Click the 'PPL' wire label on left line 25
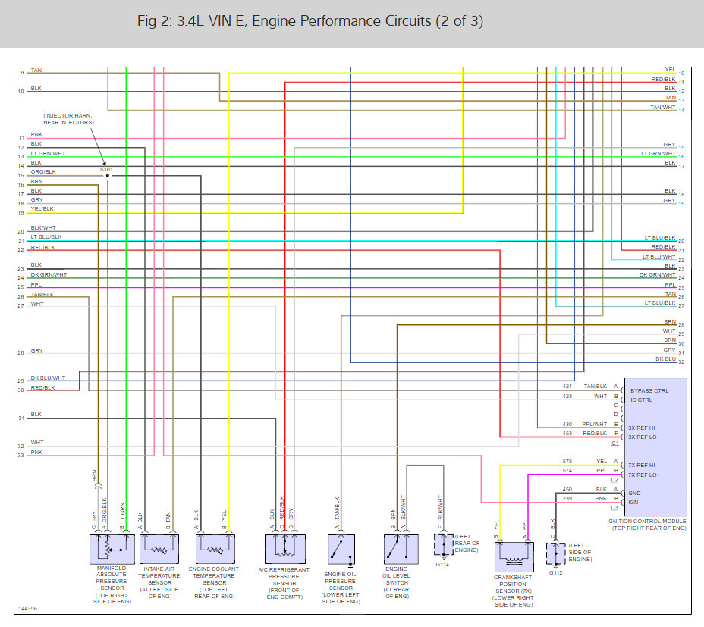The width and height of the screenshot is (704, 627). click(36, 285)
